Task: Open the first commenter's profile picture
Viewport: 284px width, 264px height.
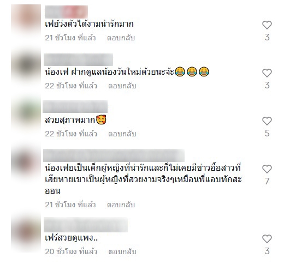Action: click(x=26, y=20)
